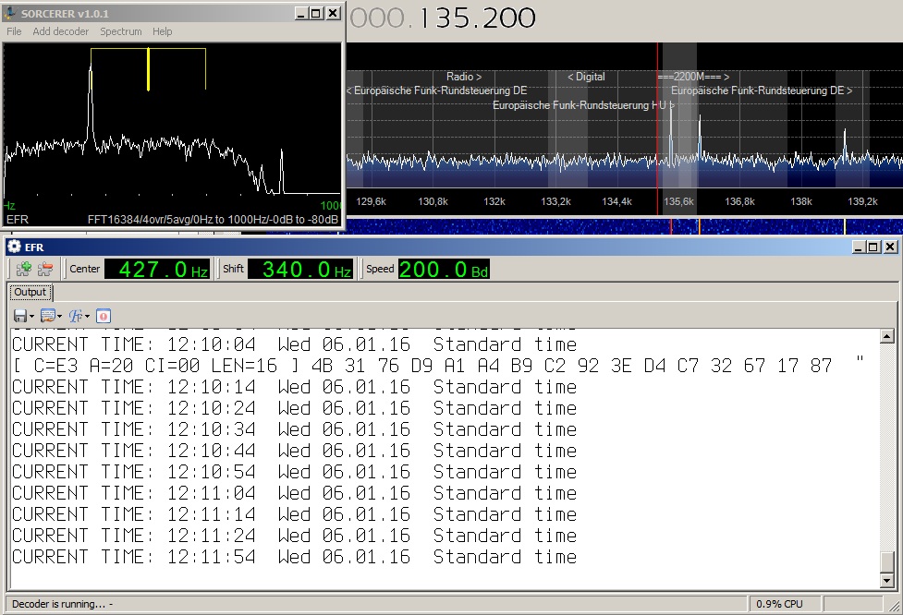Click the EFR window gear icon

[14, 247]
